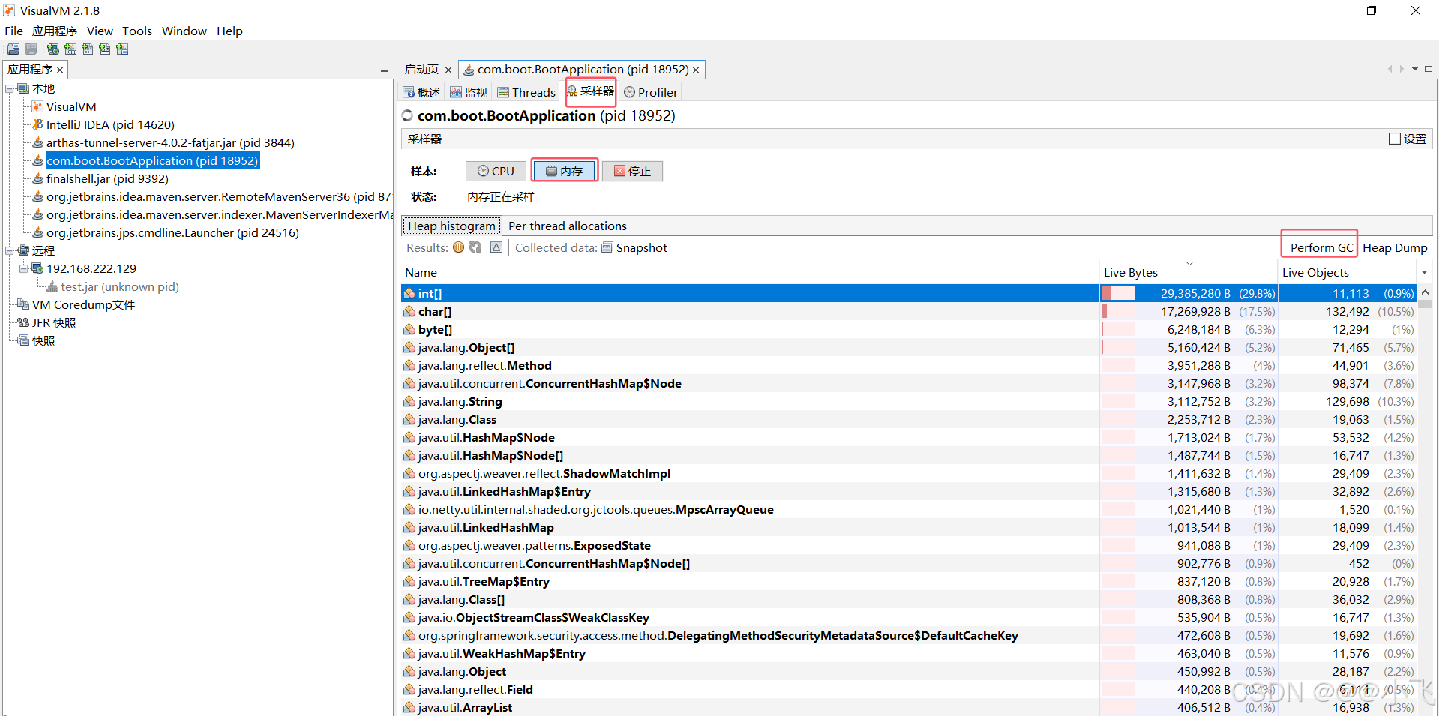Viewport: 1439px width, 716px height.
Task: Collapse the 远程 remote tree node
Action: pyautogui.click(x=10, y=250)
